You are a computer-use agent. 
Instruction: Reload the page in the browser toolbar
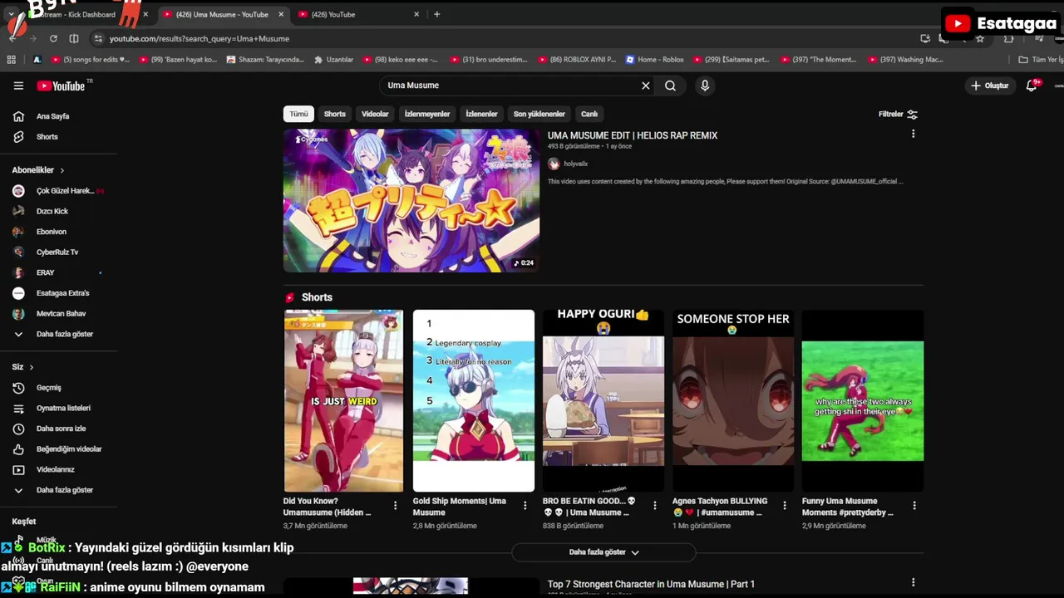[x=53, y=38]
